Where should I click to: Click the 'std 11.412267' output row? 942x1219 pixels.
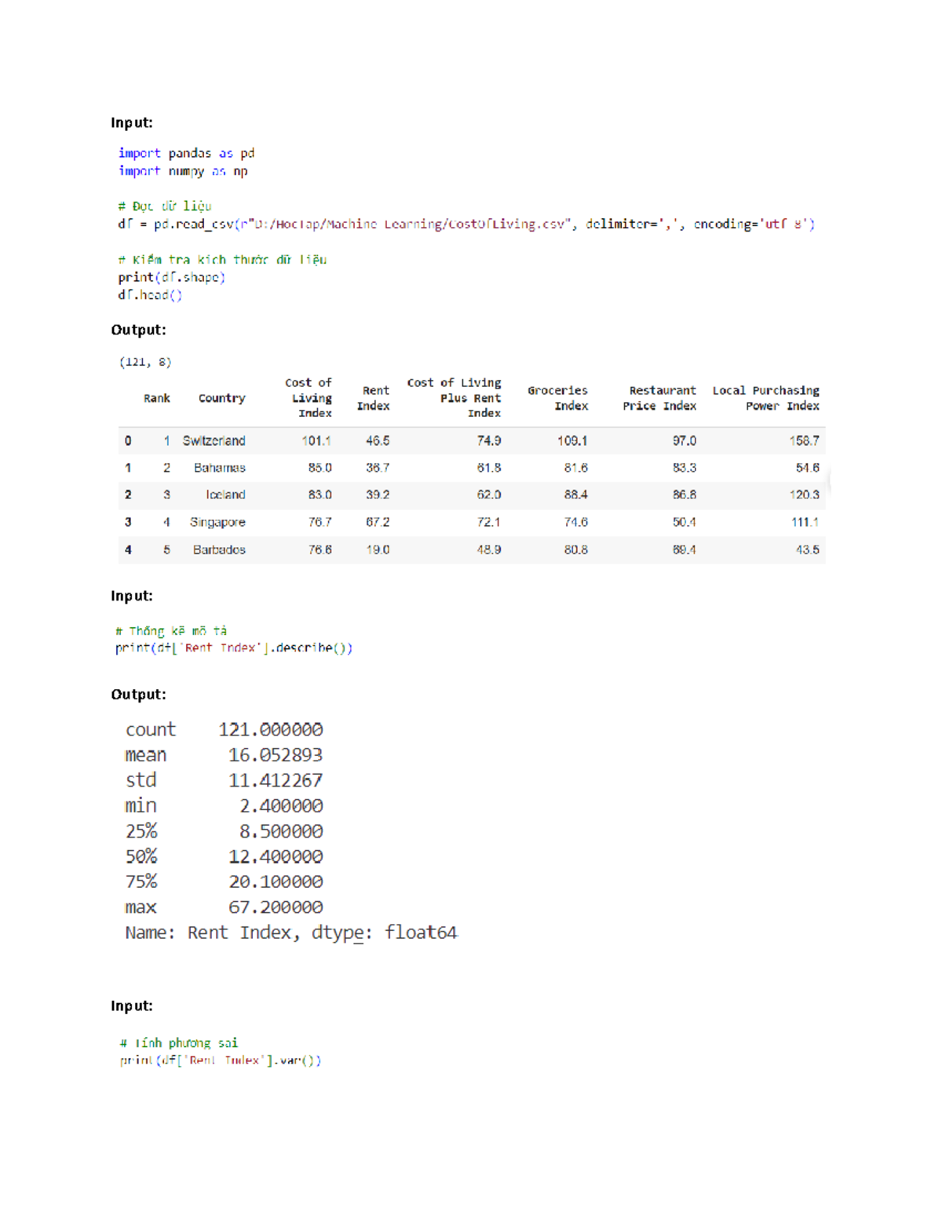[x=225, y=780]
